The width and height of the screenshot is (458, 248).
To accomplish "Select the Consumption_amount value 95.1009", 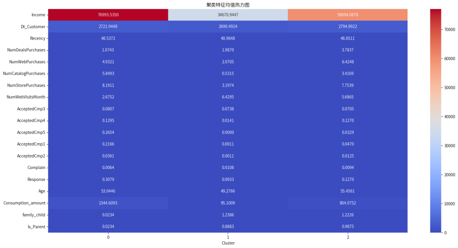I will pos(228,203).
